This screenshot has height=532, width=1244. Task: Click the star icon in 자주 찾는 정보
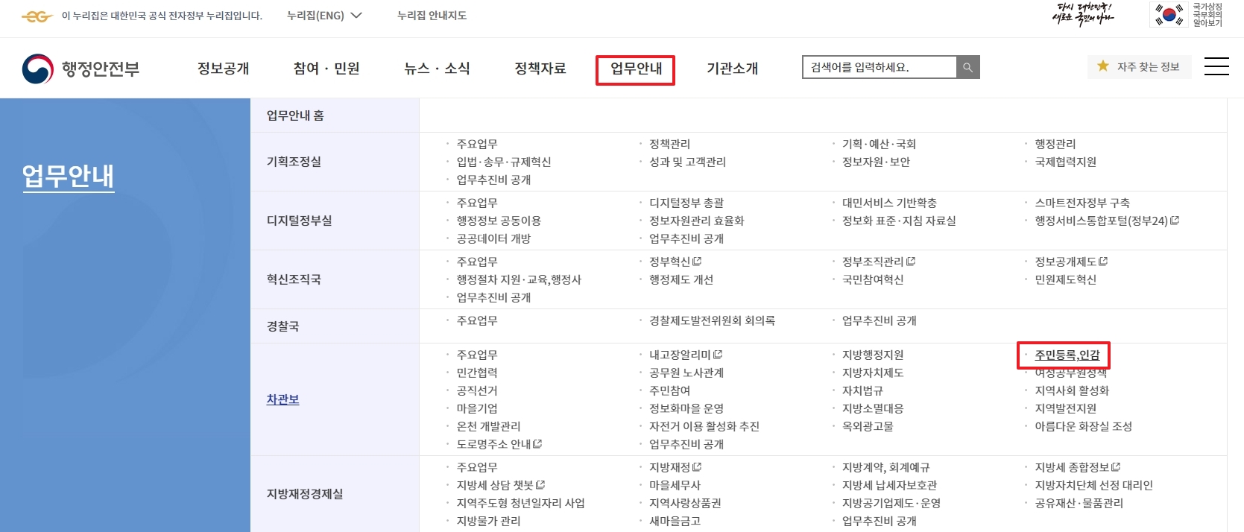click(1103, 66)
